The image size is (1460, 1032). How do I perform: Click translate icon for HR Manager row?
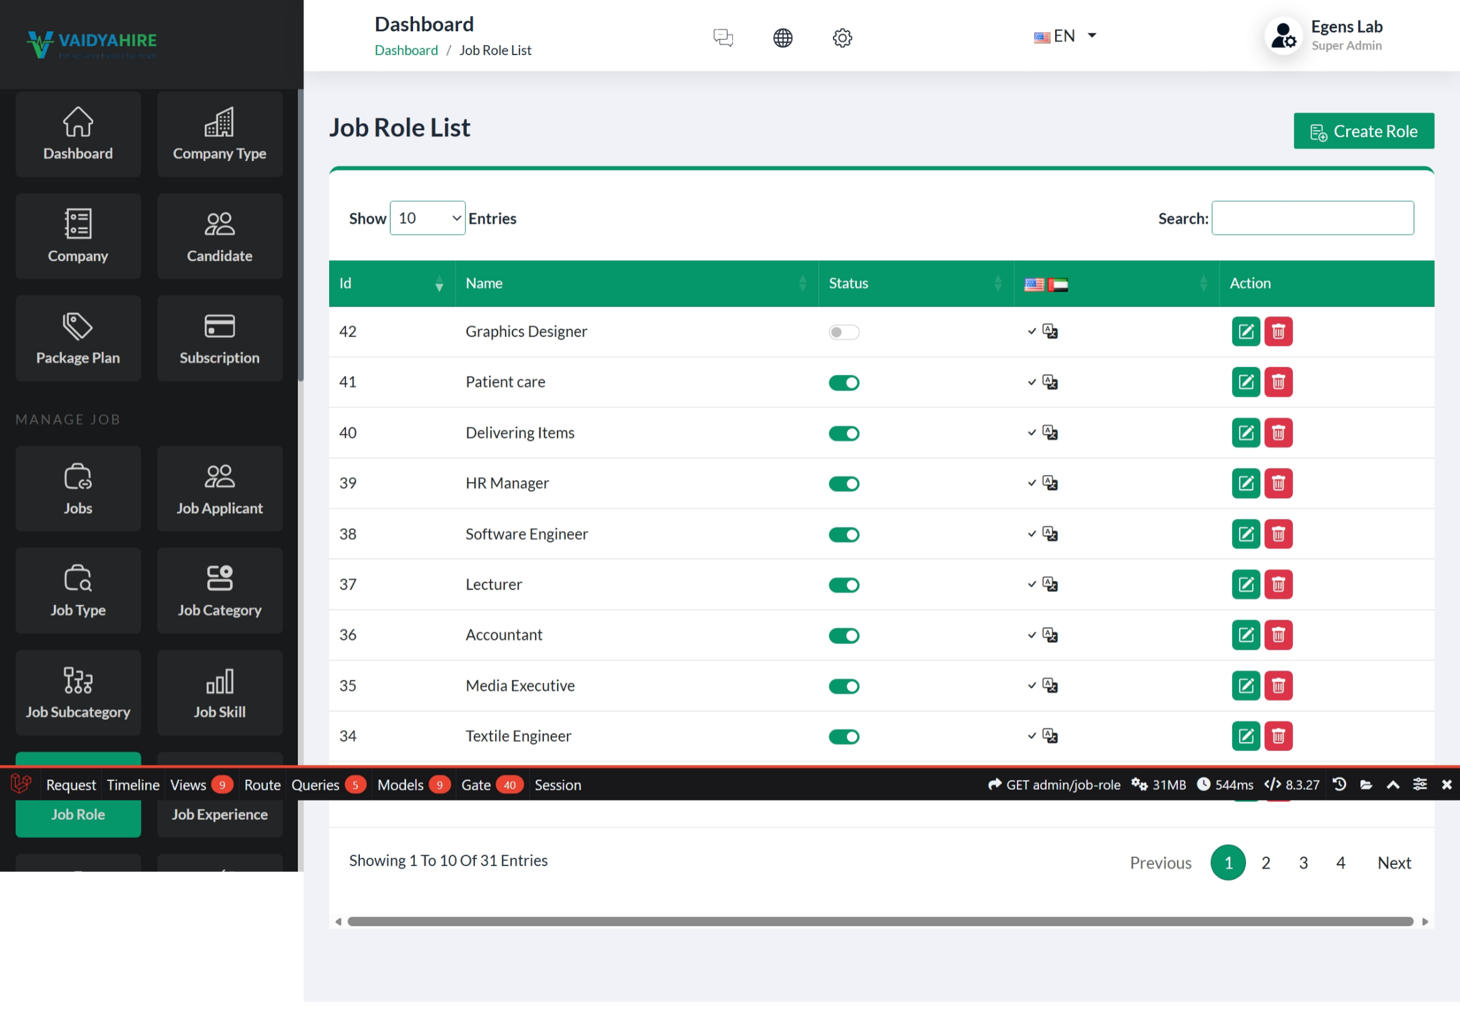[x=1049, y=483]
